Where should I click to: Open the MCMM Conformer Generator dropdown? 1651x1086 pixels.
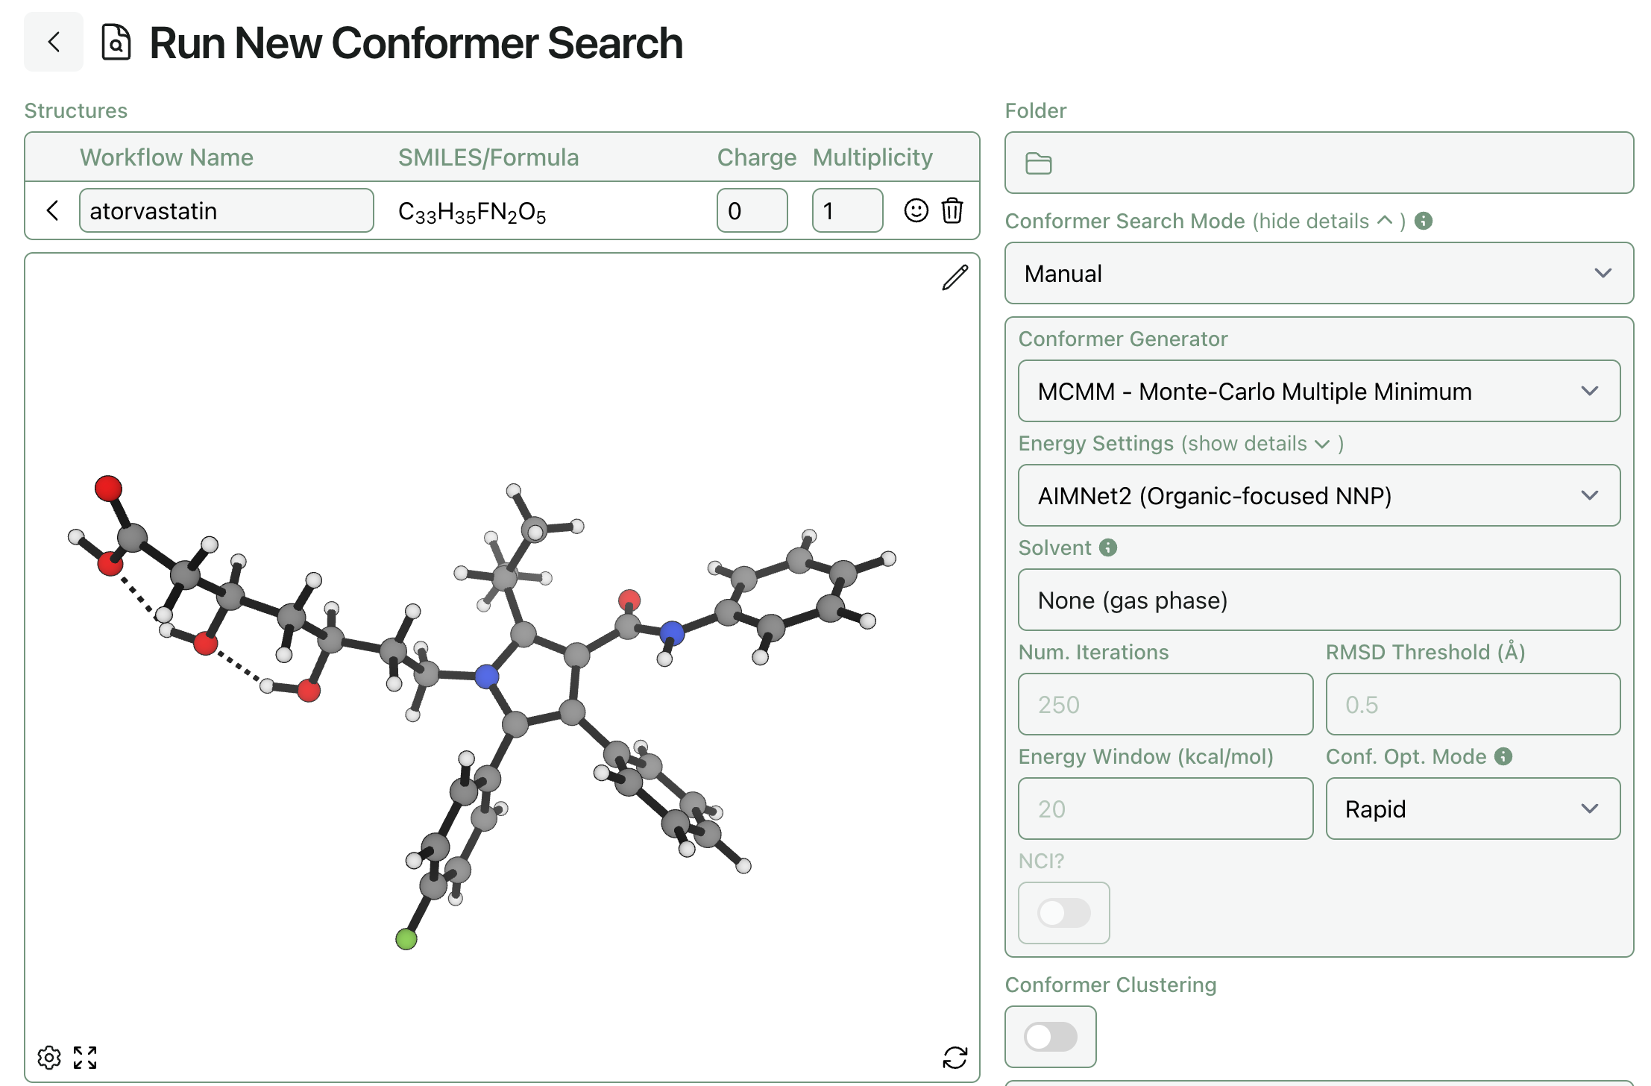pos(1318,392)
